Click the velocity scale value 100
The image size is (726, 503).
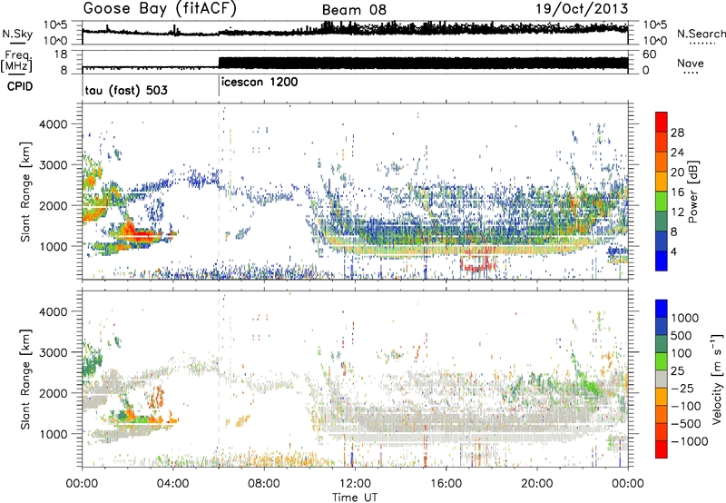682,353
